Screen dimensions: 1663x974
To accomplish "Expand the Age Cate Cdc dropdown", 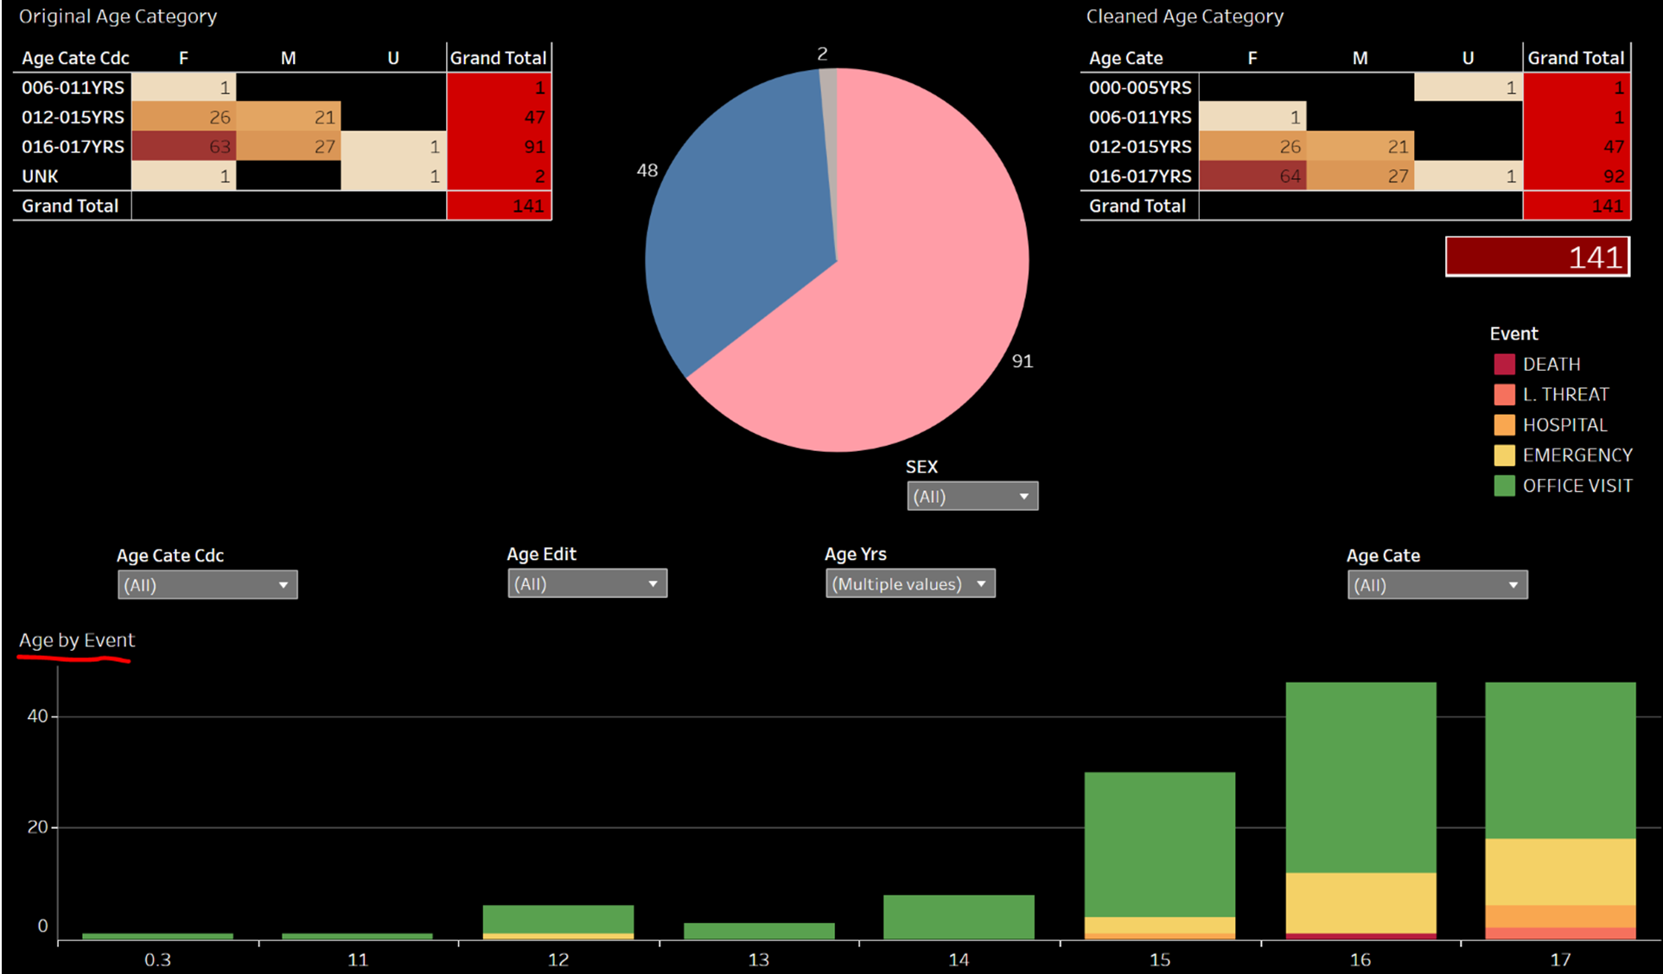I will pyautogui.click(x=207, y=585).
